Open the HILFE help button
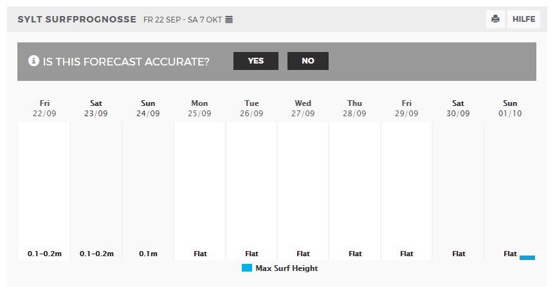 coord(523,19)
